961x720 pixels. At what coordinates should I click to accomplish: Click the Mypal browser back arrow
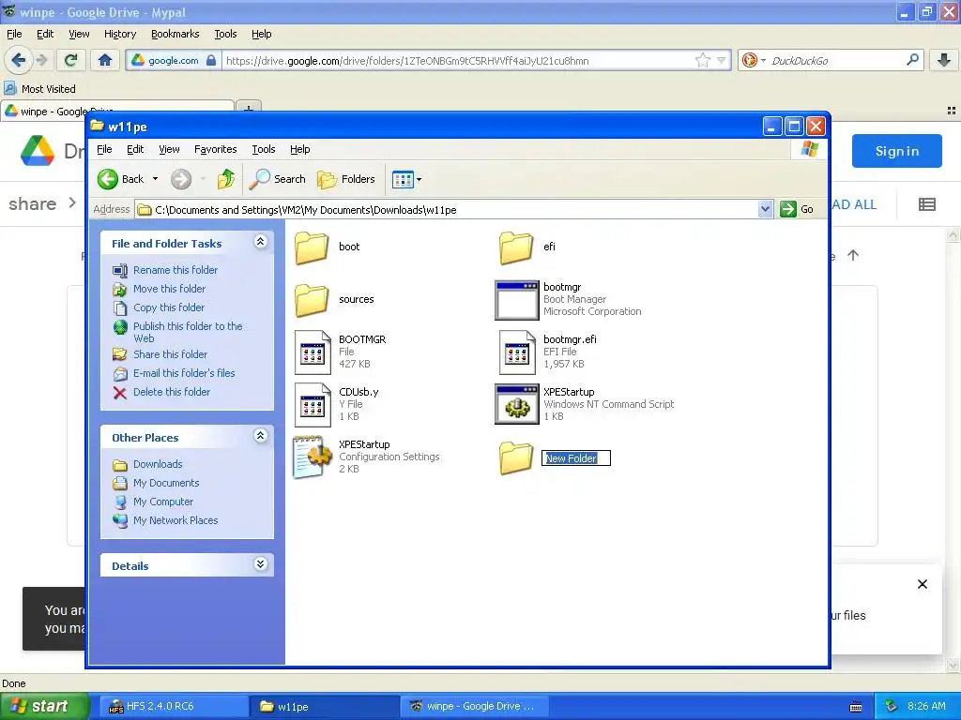[x=18, y=60]
